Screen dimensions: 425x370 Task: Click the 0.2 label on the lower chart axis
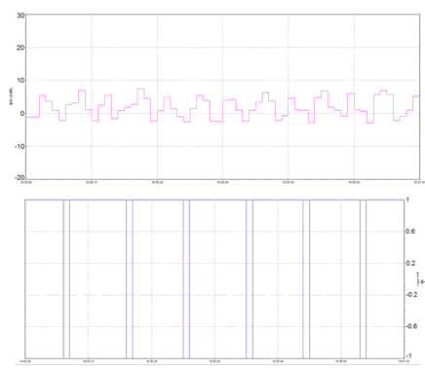pyautogui.click(x=410, y=263)
